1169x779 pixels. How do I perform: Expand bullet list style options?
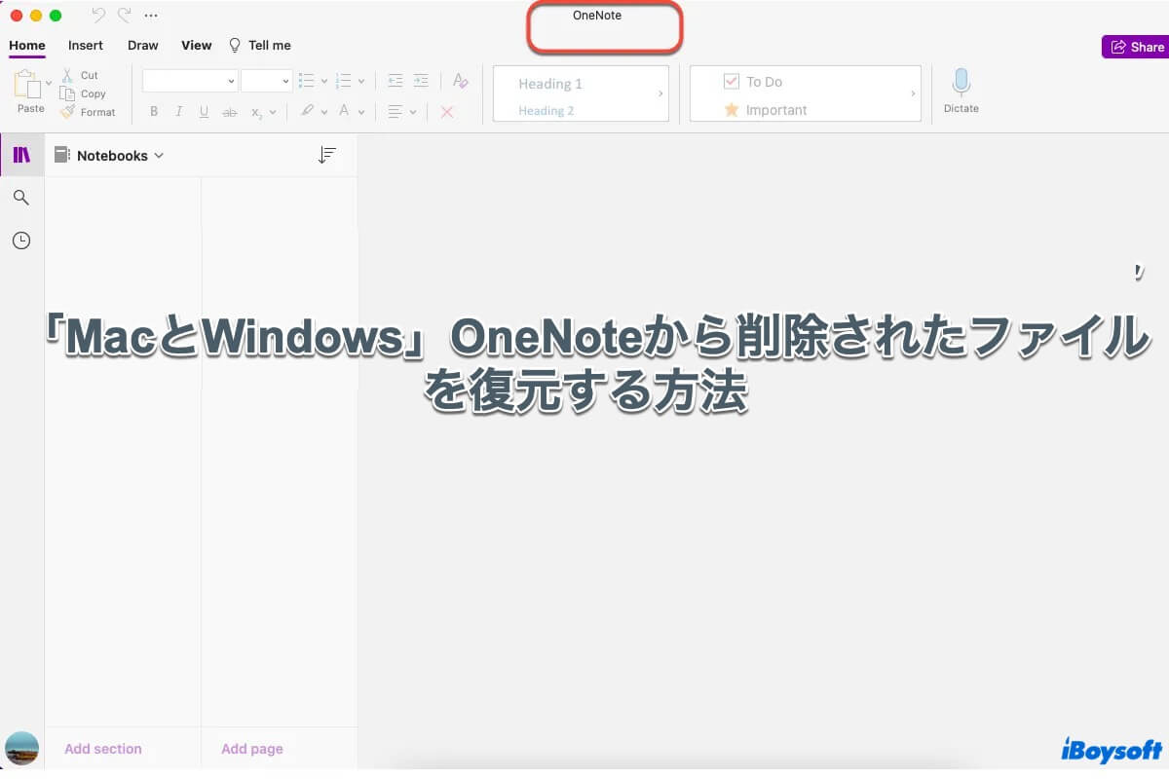click(323, 82)
